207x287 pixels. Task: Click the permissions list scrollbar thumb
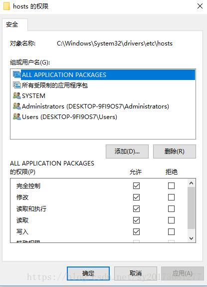(x=192, y=208)
